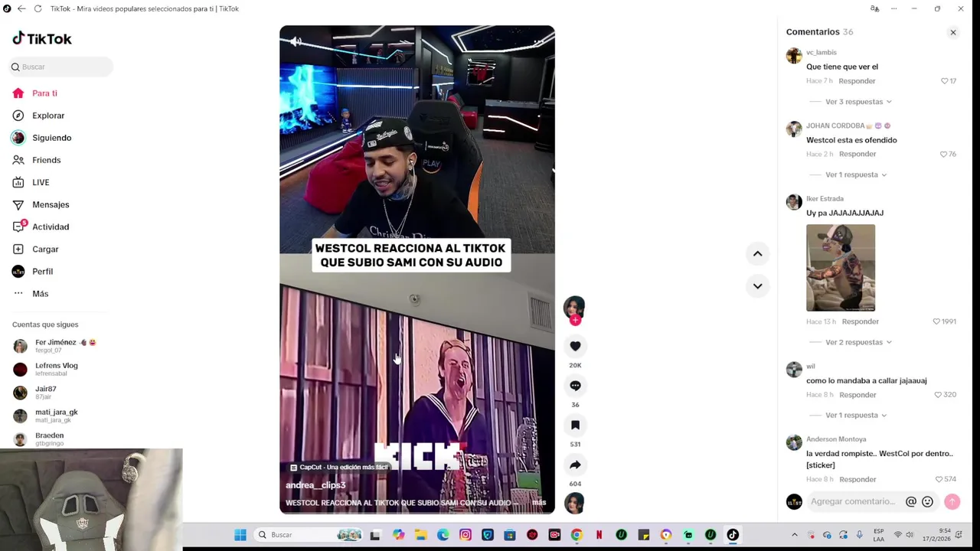The image size is (980, 551).
Task: Close the Comentarios panel
Action: pyautogui.click(x=953, y=32)
